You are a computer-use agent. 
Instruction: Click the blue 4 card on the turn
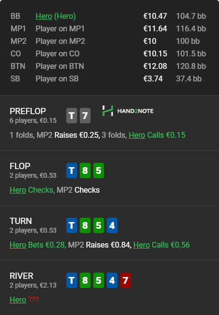(x=112, y=225)
